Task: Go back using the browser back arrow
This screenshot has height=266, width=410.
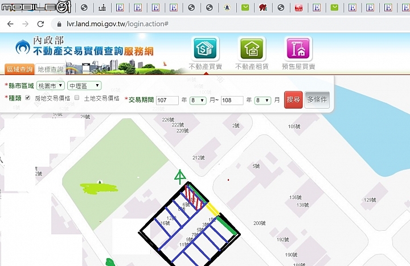Action: [x=10, y=24]
